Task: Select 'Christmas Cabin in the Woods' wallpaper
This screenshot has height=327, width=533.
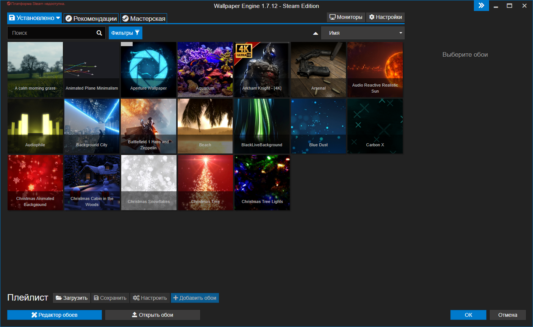Action: pyautogui.click(x=92, y=183)
